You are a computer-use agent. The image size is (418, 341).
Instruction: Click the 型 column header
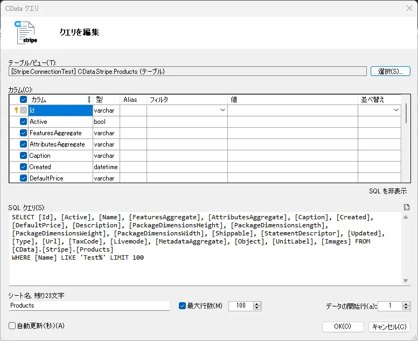click(106, 100)
